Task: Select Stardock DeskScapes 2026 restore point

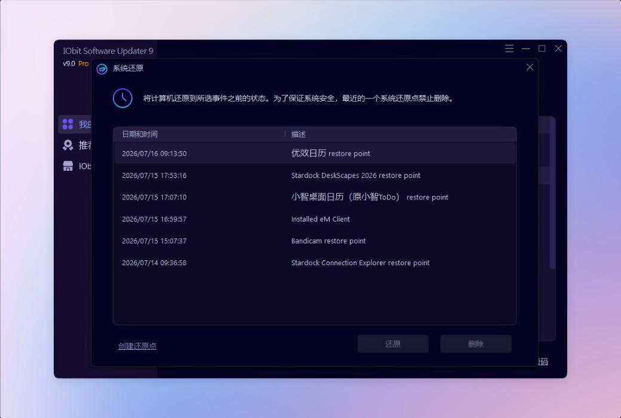Action: pos(315,175)
